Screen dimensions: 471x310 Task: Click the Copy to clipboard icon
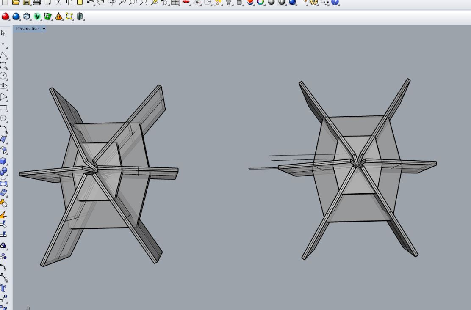(69, 3)
